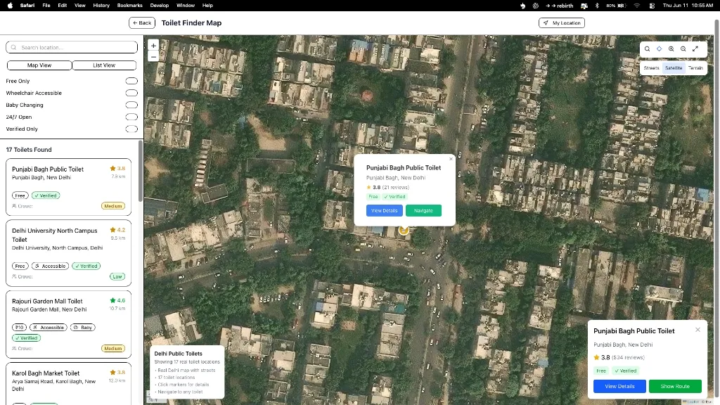
Task: Click the magnifier zoom-in icon in map toolbar
Action: pyautogui.click(x=671, y=49)
